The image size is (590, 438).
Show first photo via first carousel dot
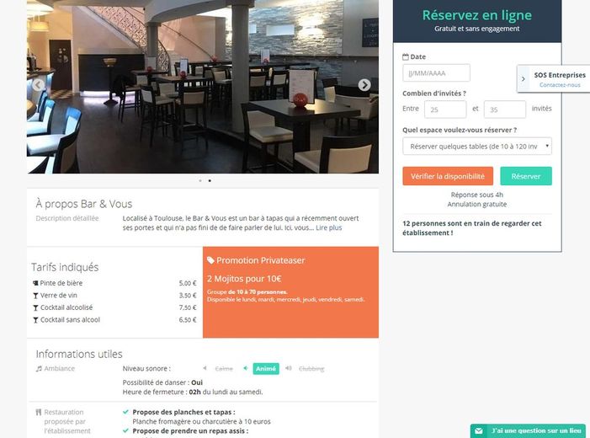[x=200, y=181]
